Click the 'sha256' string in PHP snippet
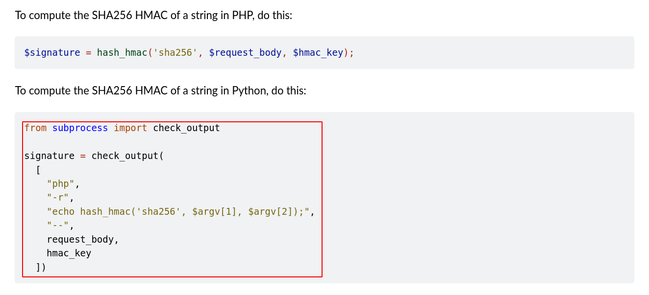Viewport: 649px width, 295px height. 175,52
